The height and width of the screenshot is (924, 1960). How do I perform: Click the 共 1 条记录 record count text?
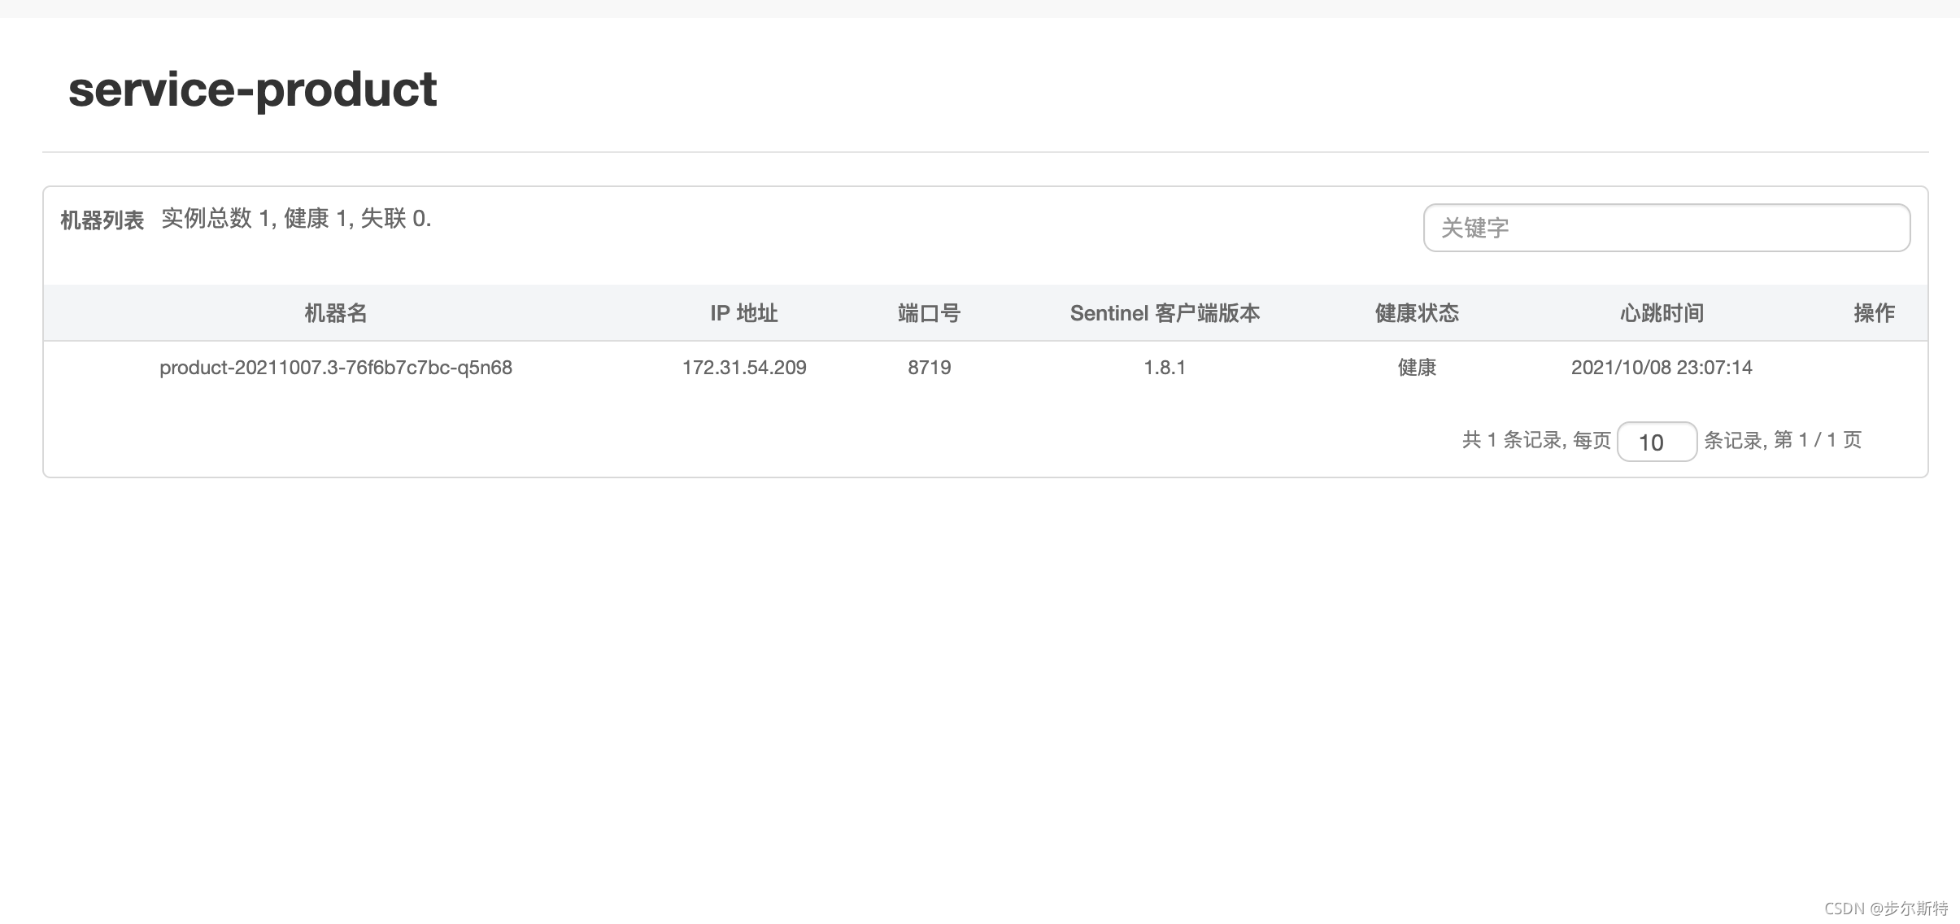1511,441
